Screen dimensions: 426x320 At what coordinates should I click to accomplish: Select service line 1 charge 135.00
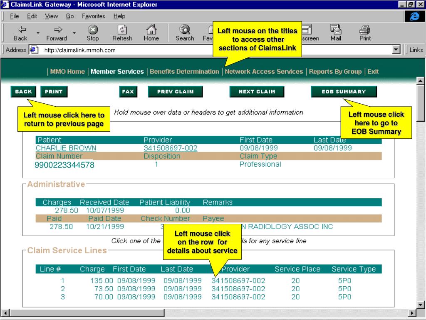pos(102,280)
